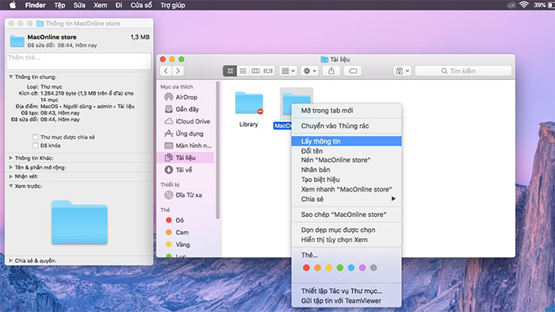
Task: Click the Wi-Fi status icon
Action: pyautogui.click(x=524, y=5)
